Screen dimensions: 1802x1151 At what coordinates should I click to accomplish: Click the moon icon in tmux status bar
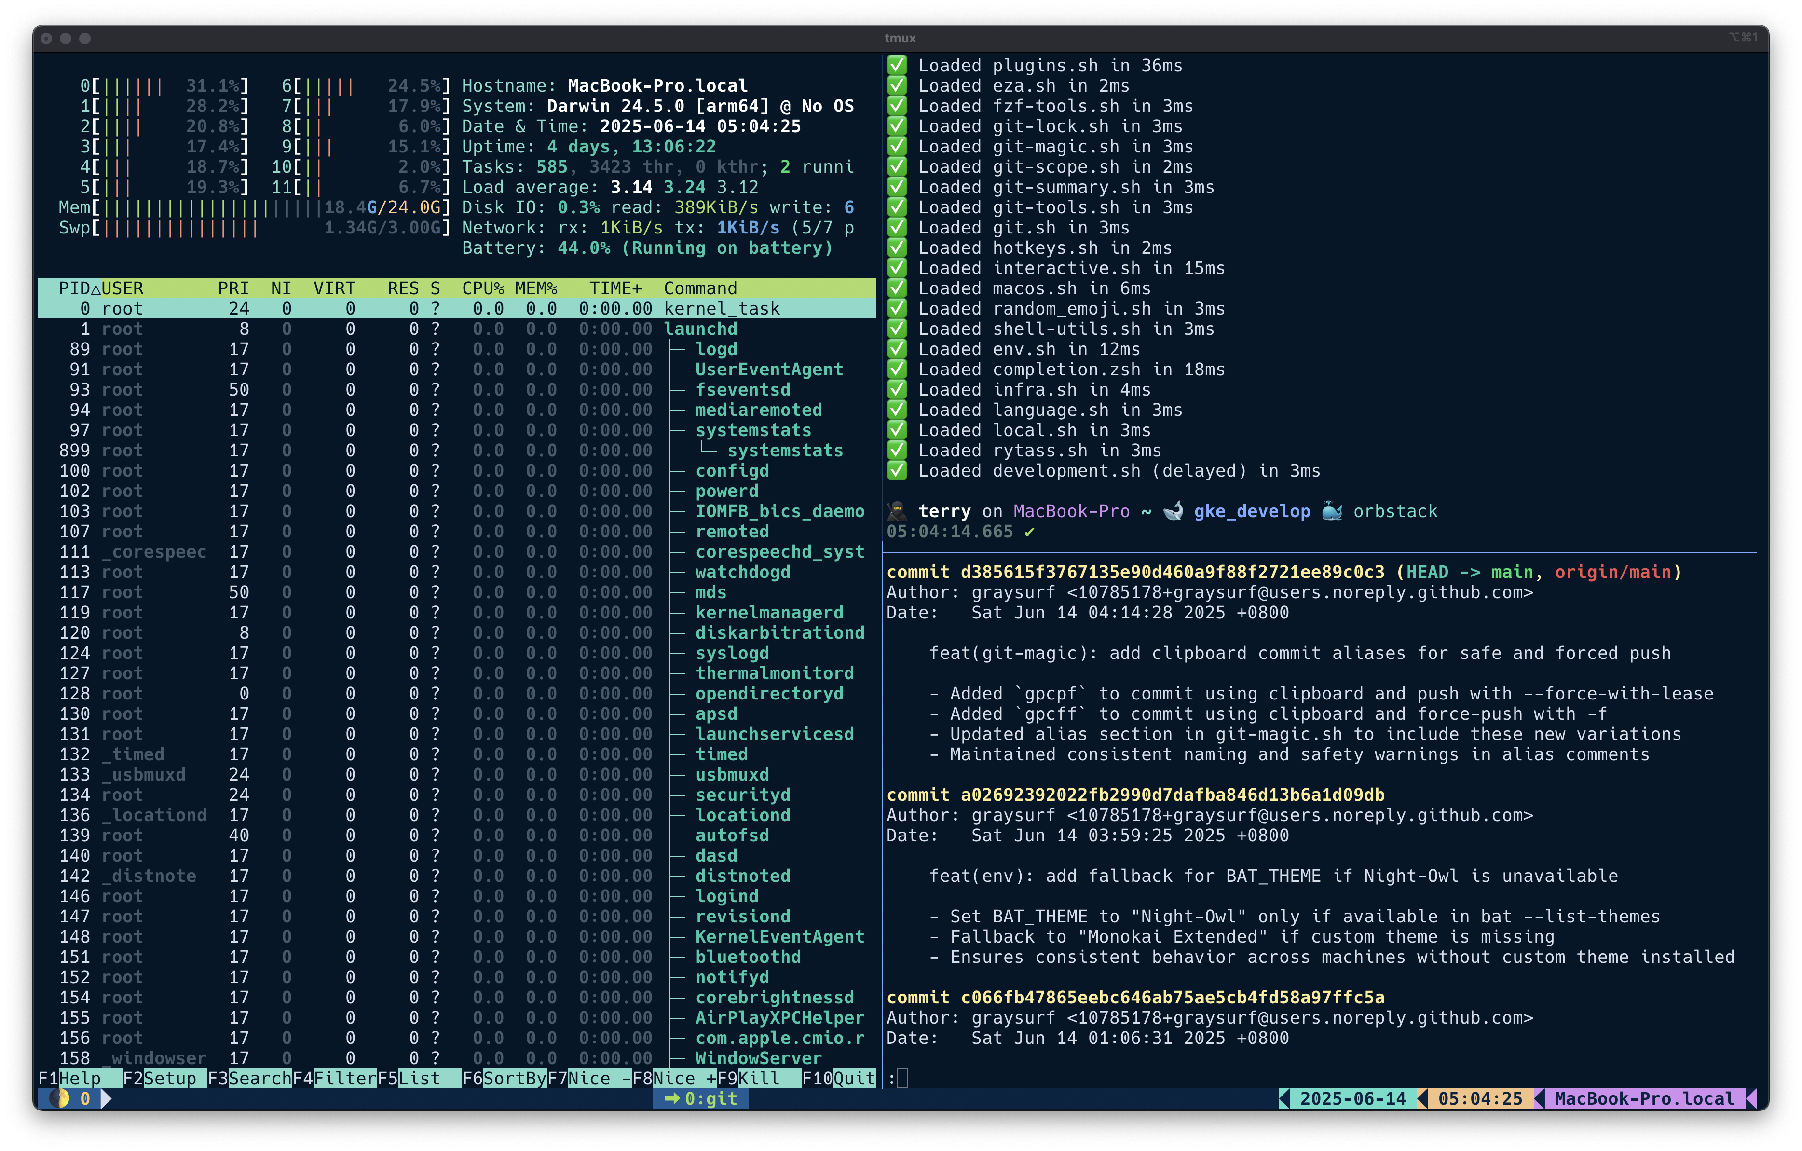point(58,1098)
